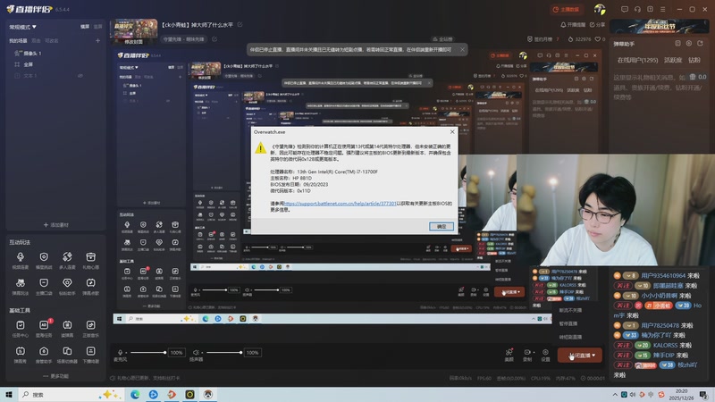Open the 礼物心愿 gift box icon
715x402 pixels.
[x=91, y=260]
